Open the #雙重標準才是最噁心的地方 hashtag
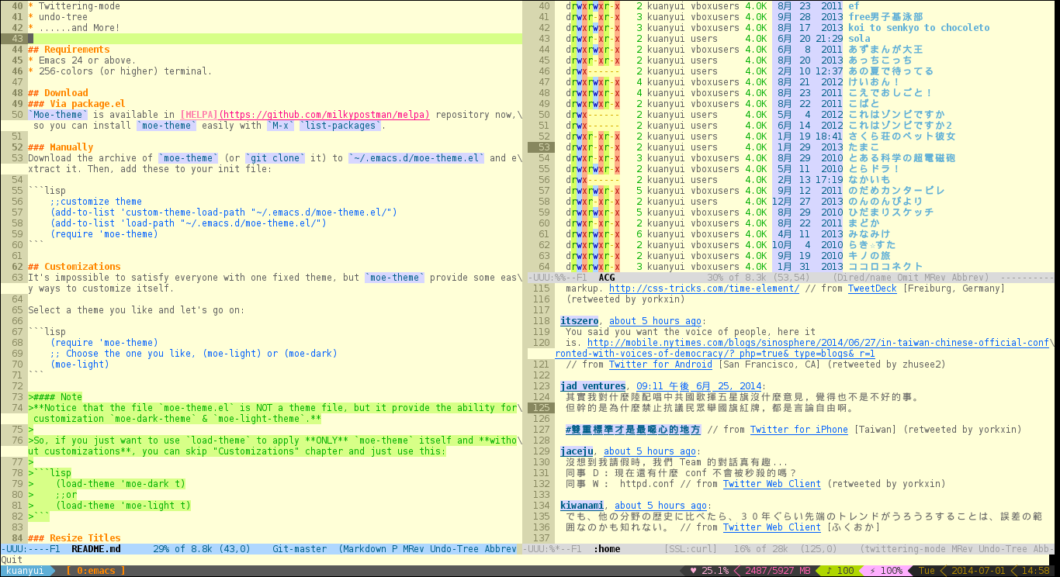This screenshot has width=1060, height=577. coord(633,430)
